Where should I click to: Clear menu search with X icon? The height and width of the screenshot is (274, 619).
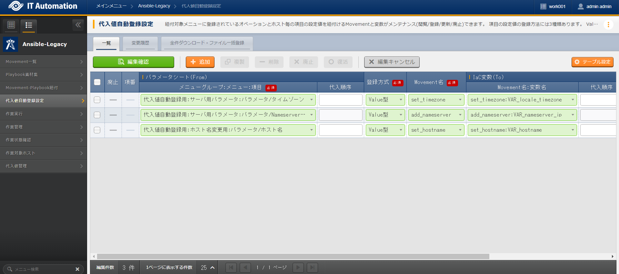point(77,269)
